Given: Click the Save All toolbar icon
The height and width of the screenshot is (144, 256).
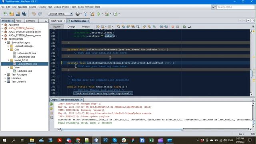Looking at the screenshot, I should [x=24, y=14].
